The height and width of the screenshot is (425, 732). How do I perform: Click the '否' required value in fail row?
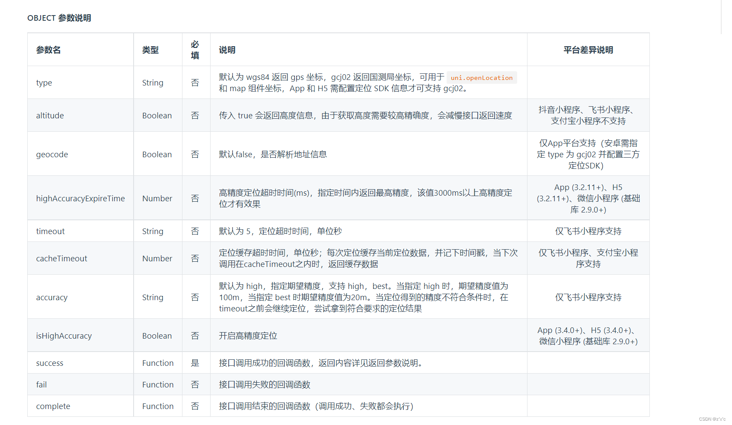tap(195, 384)
